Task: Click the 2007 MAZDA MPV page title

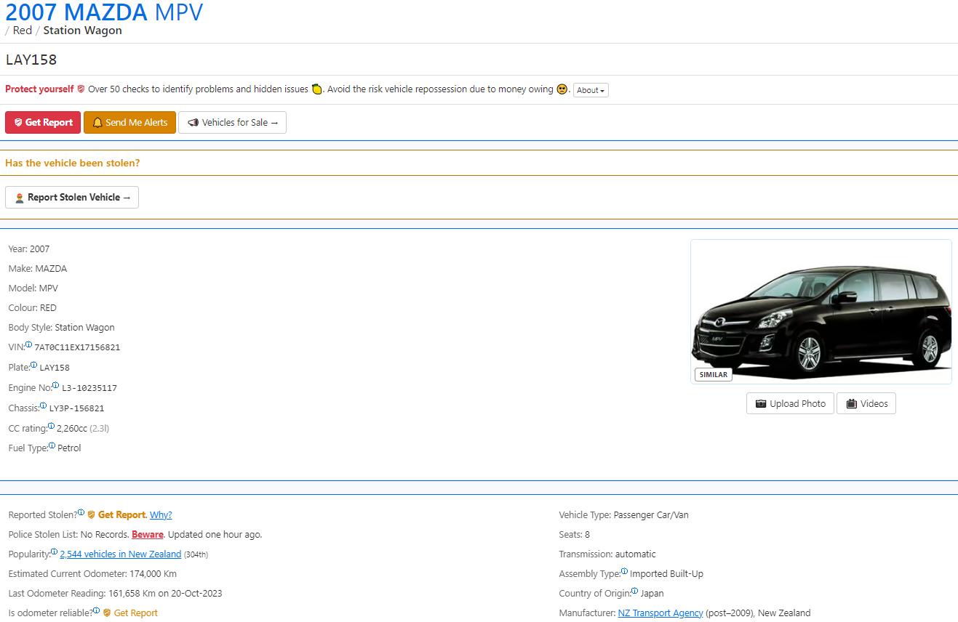Action: tap(104, 12)
